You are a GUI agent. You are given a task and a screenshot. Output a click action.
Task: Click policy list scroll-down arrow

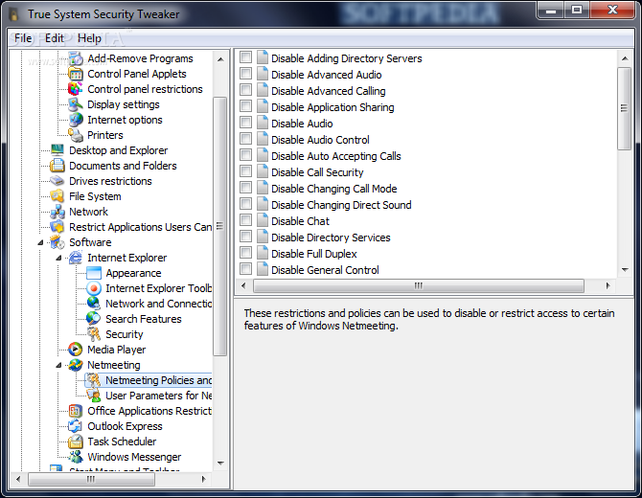(625, 270)
